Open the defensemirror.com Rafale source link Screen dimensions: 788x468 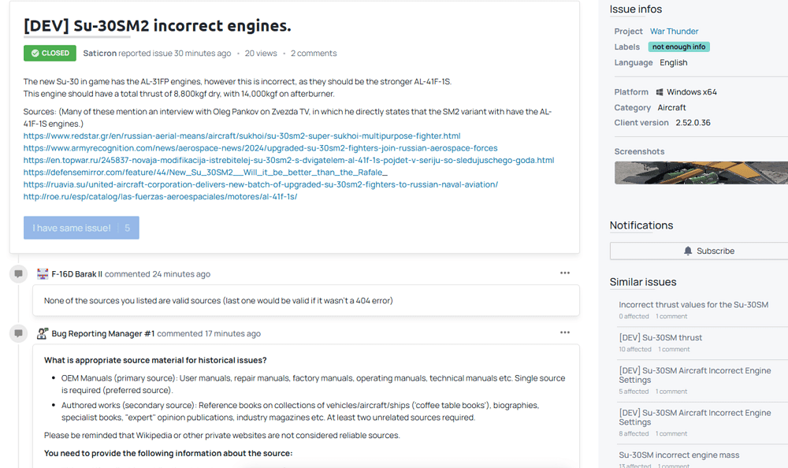(x=206, y=173)
